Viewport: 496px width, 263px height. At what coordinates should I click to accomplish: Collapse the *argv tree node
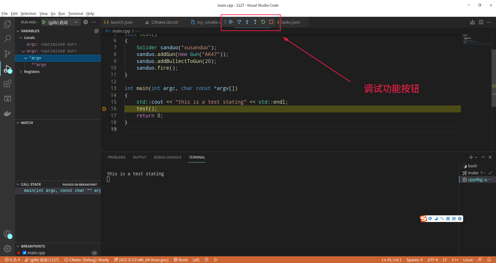tap(26, 58)
